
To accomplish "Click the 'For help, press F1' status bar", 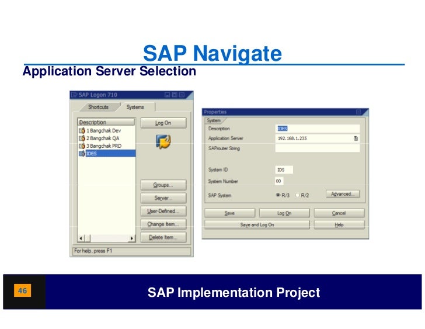I will (131, 251).
